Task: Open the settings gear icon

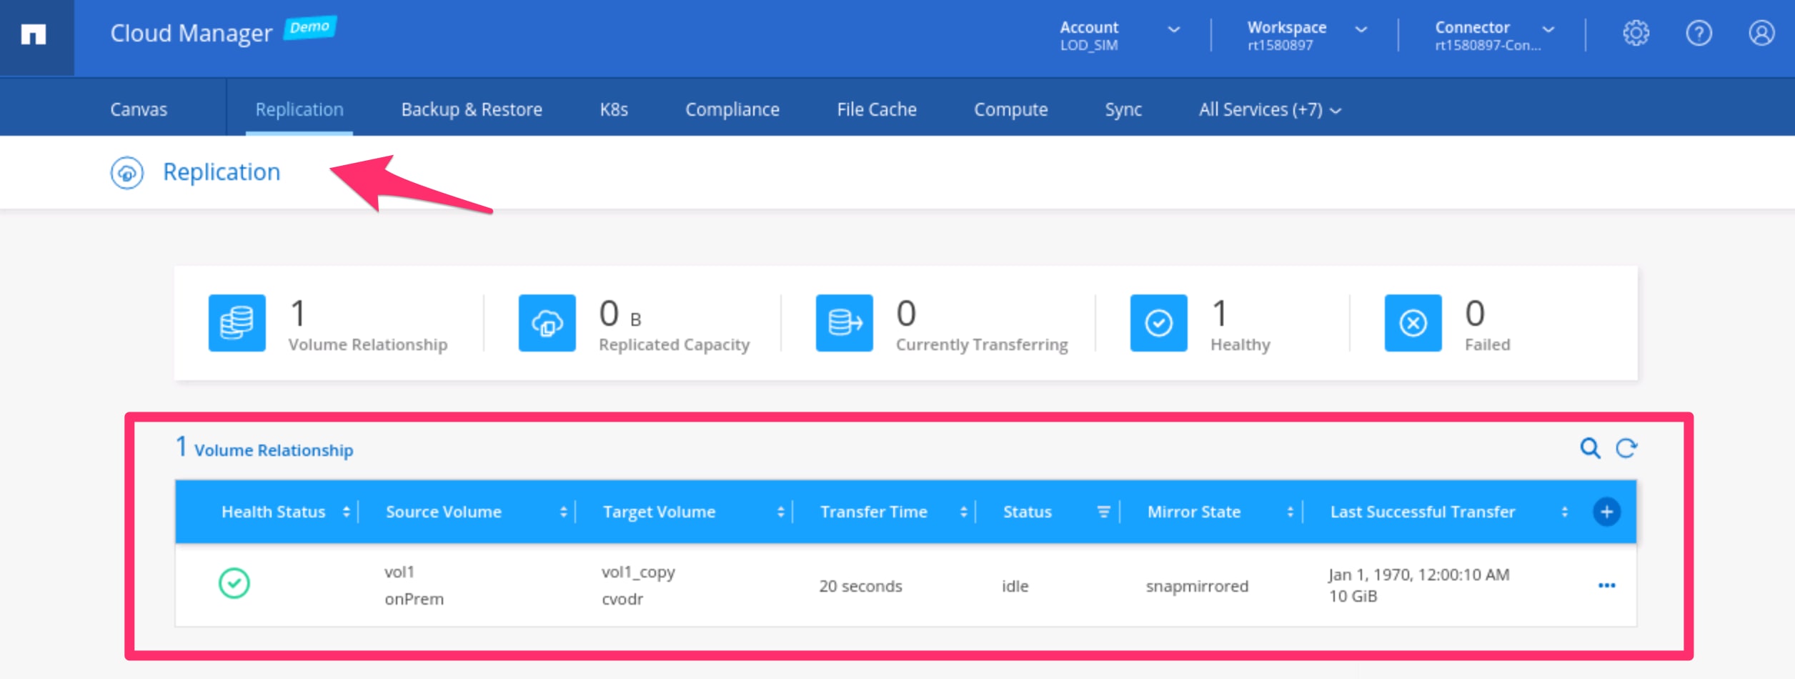Action: (x=1635, y=34)
